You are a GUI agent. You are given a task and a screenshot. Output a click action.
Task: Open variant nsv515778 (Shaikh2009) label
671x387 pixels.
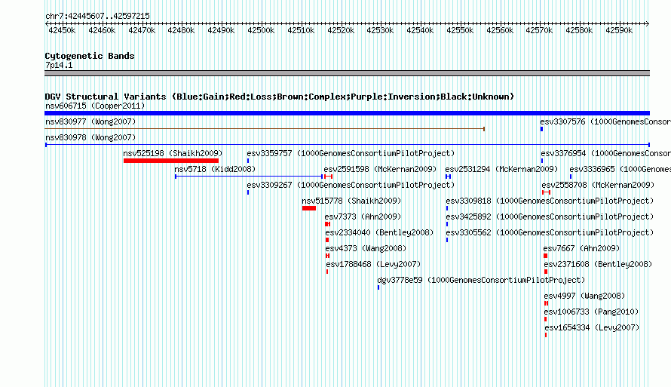pyautogui.click(x=351, y=201)
